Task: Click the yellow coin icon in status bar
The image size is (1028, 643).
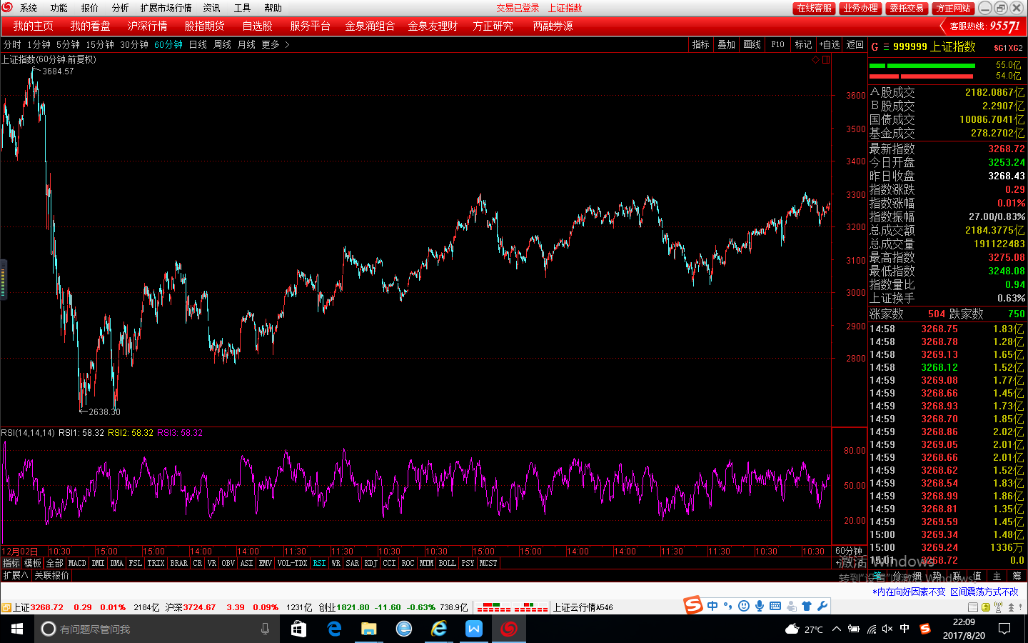Action: pyautogui.click(x=986, y=608)
